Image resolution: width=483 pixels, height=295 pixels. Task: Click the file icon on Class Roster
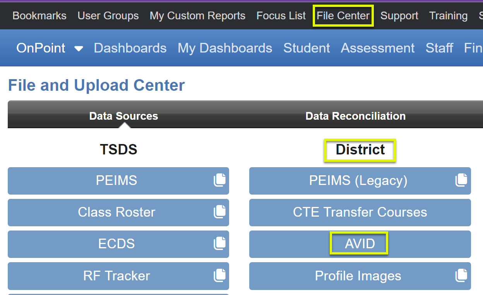coord(220,212)
